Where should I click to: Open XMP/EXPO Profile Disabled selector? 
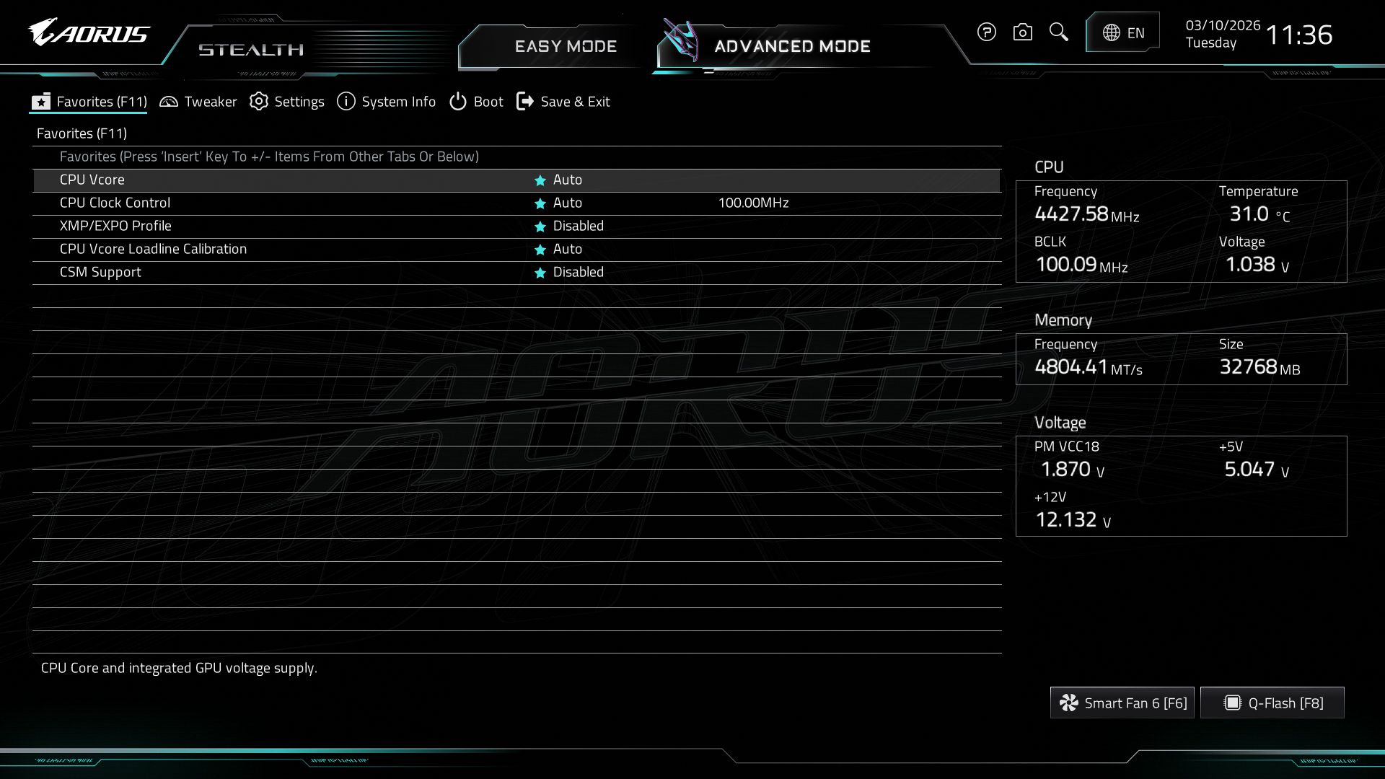(577, 226)
